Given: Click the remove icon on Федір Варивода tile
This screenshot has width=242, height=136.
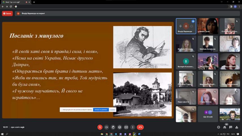Looking at the screenshot, I should coord(192,26).
